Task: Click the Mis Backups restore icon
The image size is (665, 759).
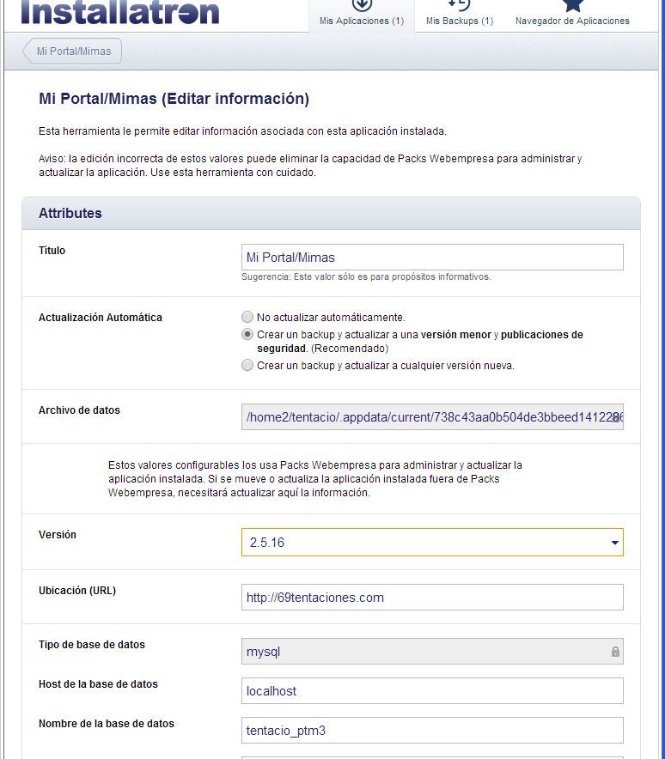Action: 459,5
